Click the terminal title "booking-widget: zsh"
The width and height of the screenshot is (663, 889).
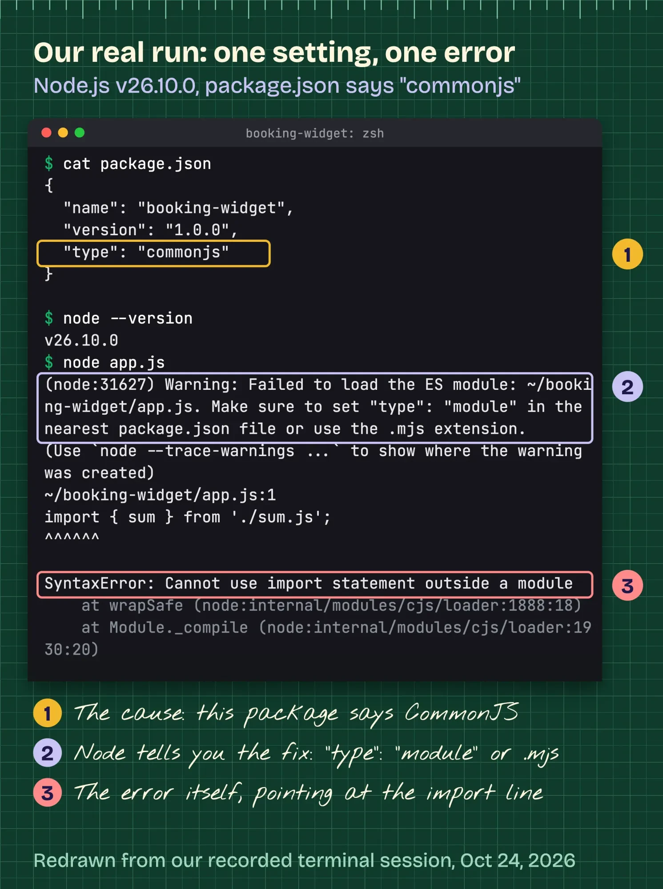click(314, 133)
